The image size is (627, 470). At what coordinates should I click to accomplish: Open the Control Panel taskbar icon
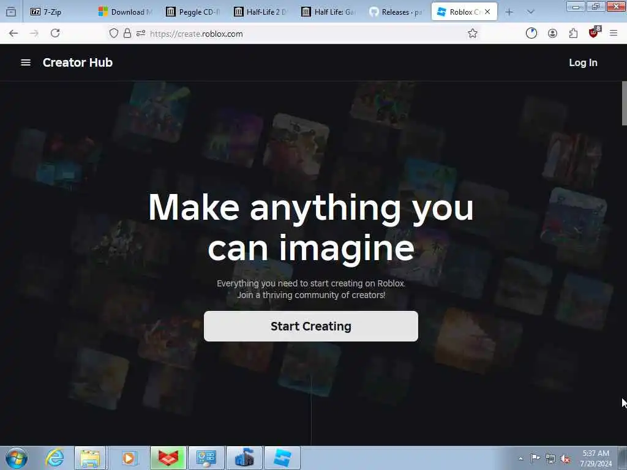pos(206,458)
